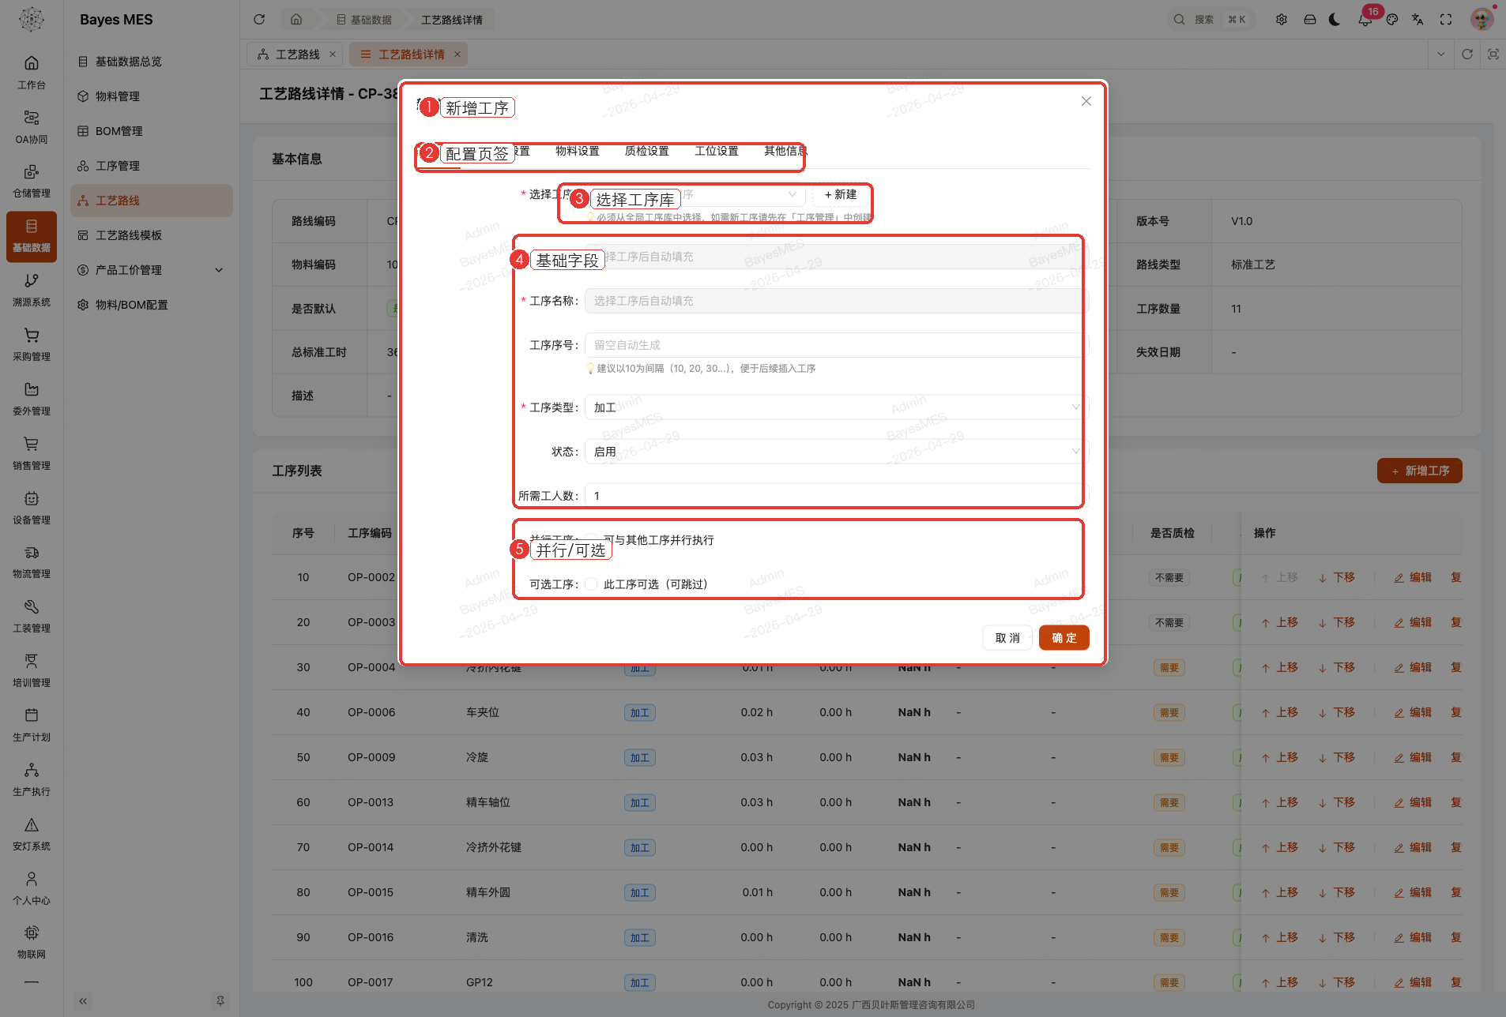1506x1017 pixels.
Task: Open the 工序类型 dropdown showing 加工
Action: click(837, 407)
